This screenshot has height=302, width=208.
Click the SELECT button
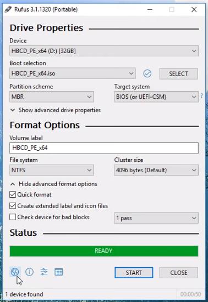[179, 73]
